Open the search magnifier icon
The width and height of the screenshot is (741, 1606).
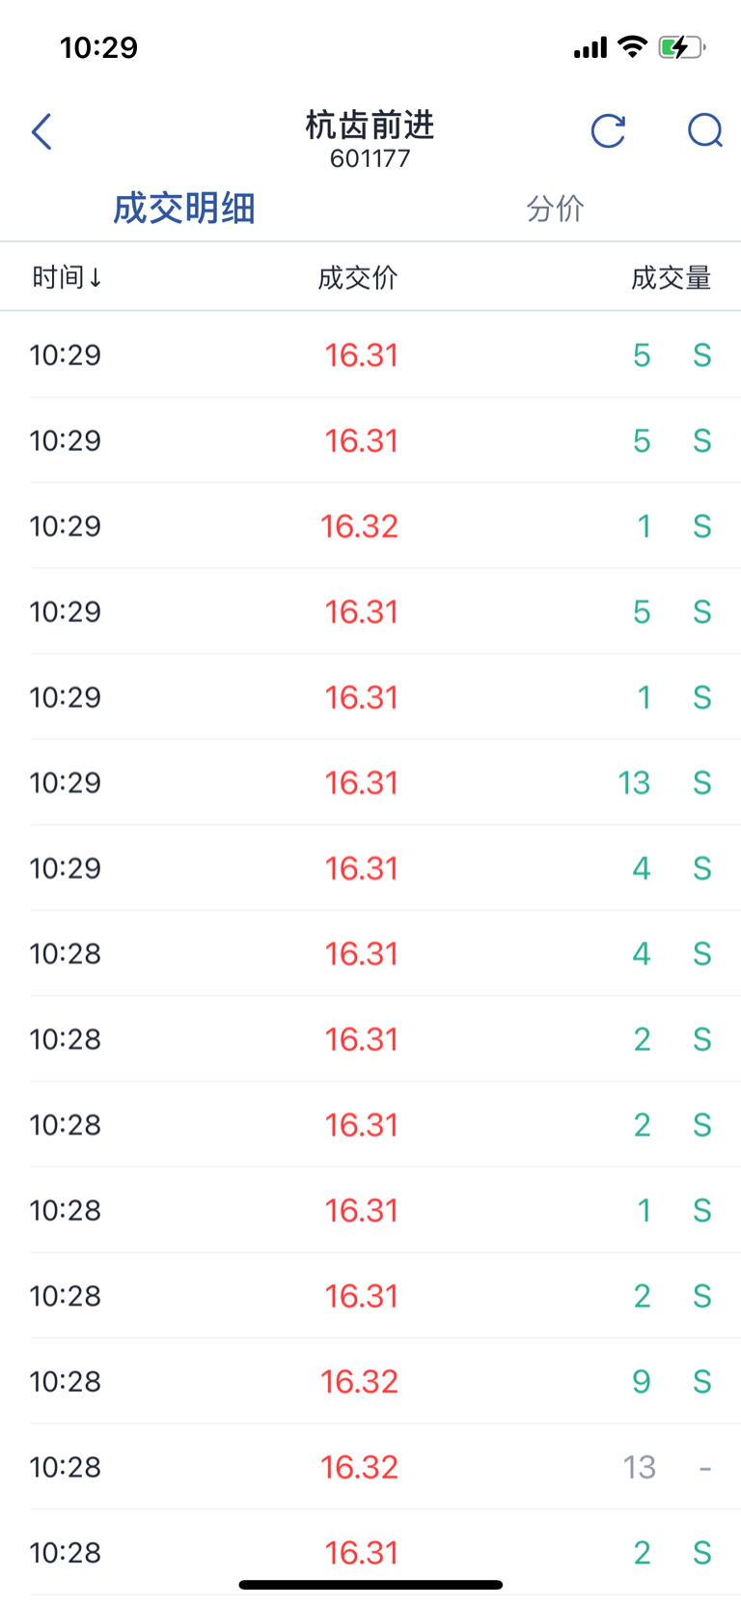click(x=705, y=130)
